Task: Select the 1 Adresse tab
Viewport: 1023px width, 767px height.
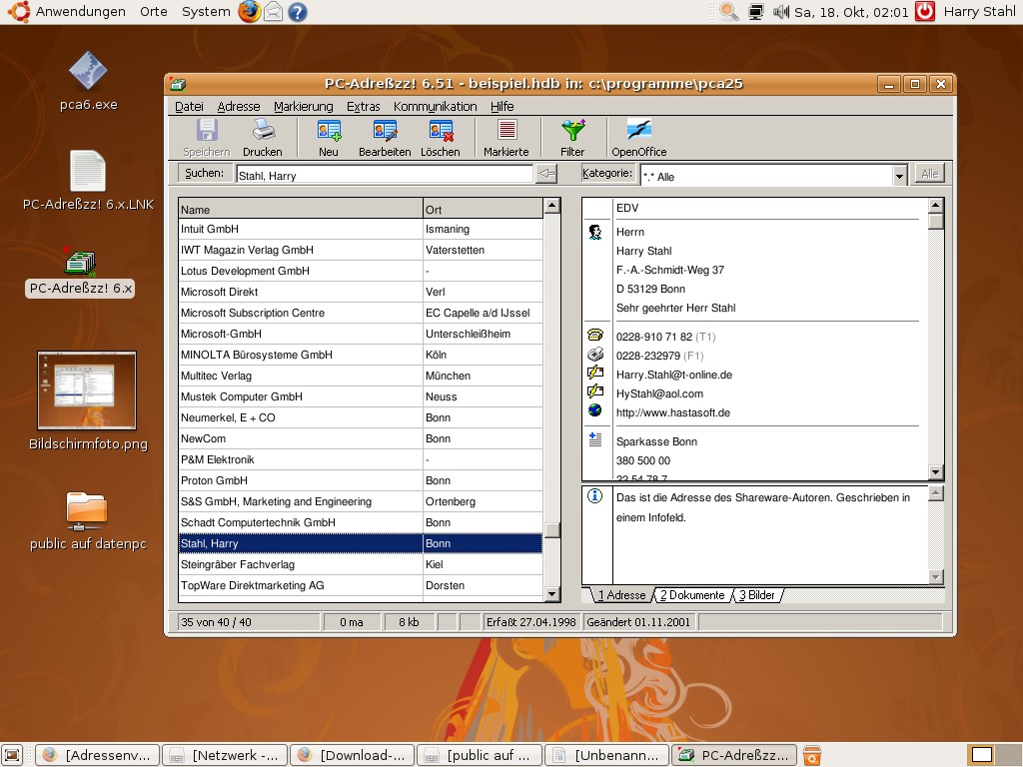Action: (620, 595)
